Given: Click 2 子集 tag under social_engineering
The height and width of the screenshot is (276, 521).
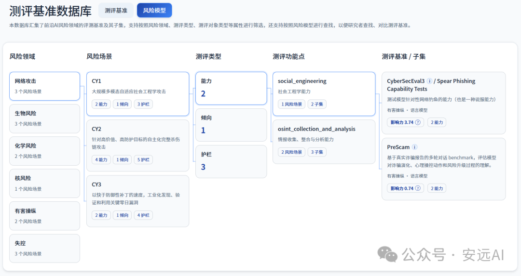Looking at the screenshot, I should 317,104.
